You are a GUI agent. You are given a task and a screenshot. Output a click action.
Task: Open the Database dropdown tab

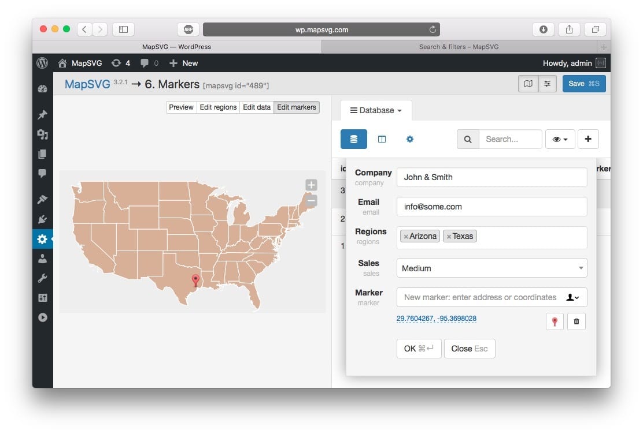[376, 111]
